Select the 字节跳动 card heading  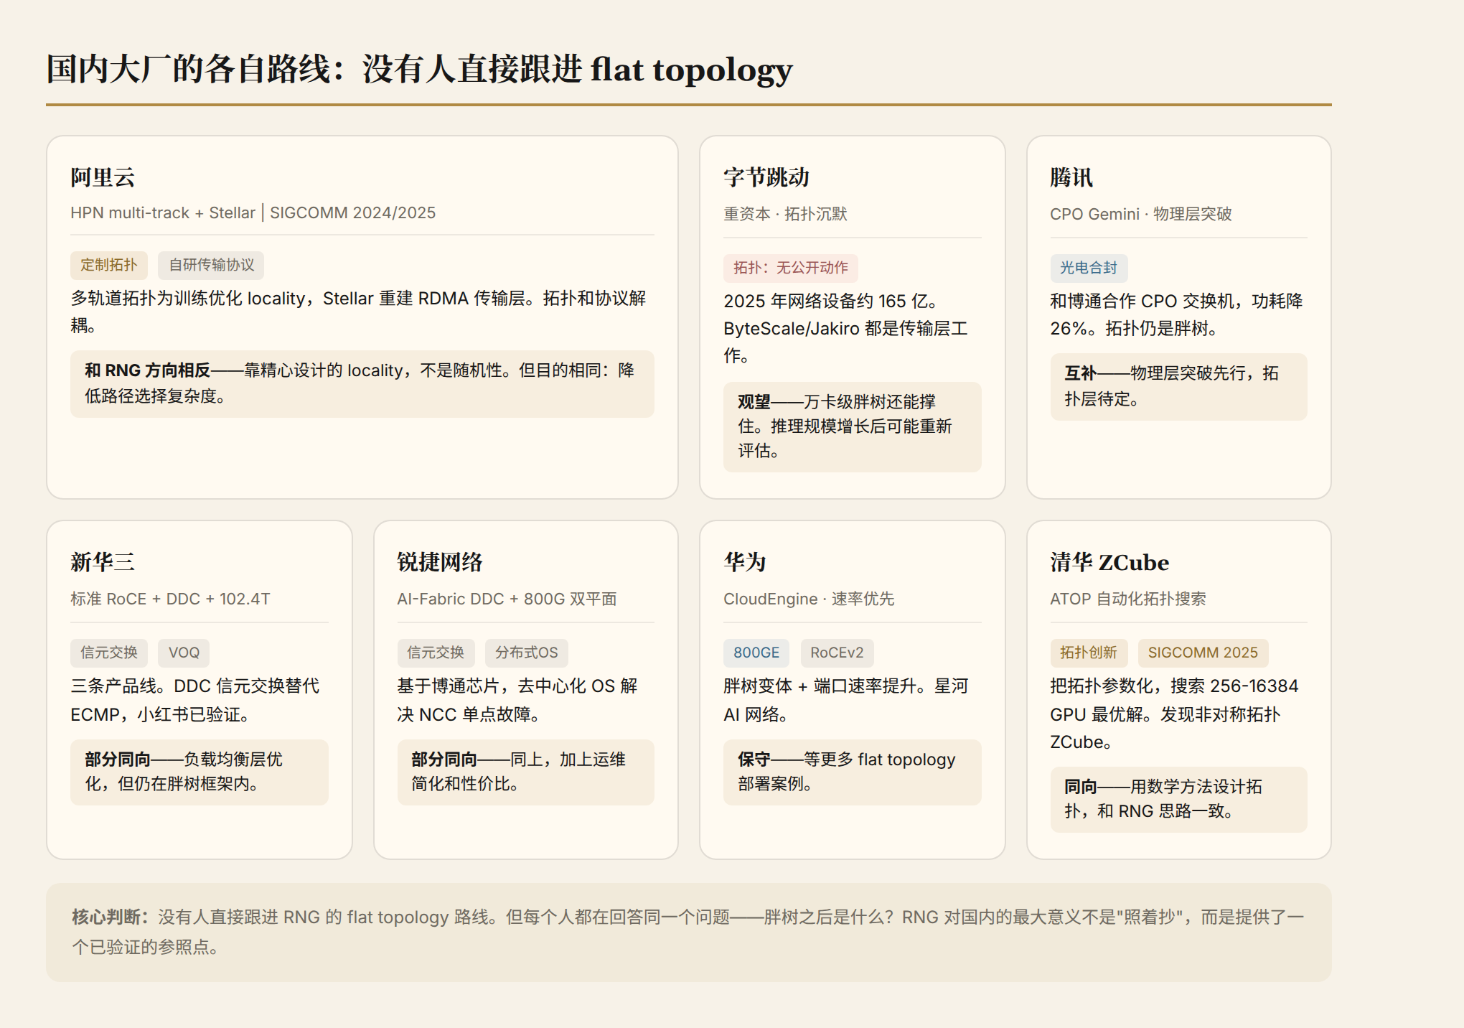point(766,177)
